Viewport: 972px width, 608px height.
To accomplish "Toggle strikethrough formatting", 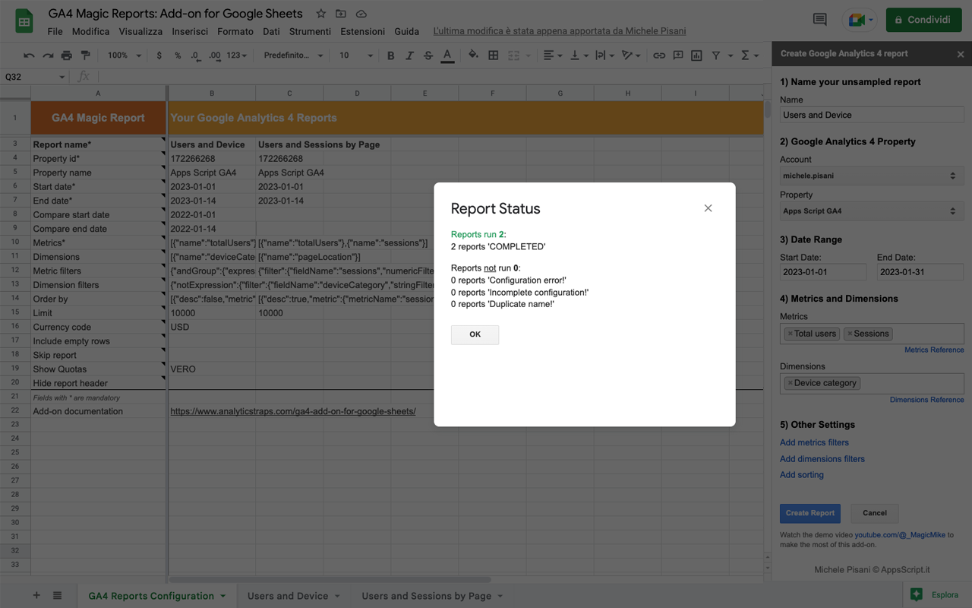I will (x=429, y=55).
